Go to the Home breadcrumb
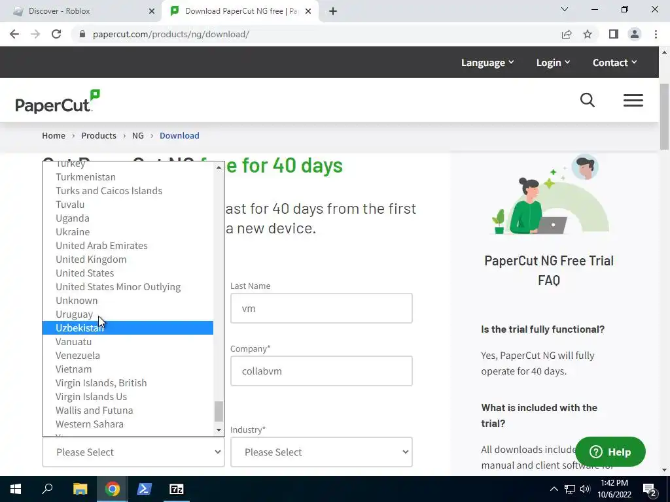The image size is (670, 502). pyautogui.click(x=54, y=135)
